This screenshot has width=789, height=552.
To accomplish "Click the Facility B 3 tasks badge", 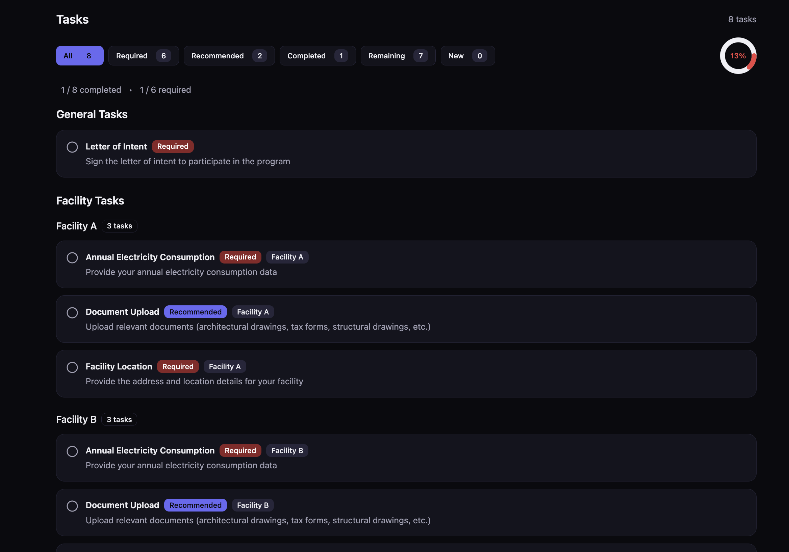I will tap(119, 419).
